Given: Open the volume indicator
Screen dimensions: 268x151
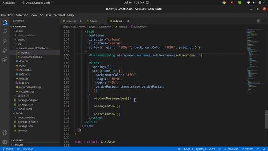Looking at the screenshot, I should pyautogui.click(x=254, y=3).
